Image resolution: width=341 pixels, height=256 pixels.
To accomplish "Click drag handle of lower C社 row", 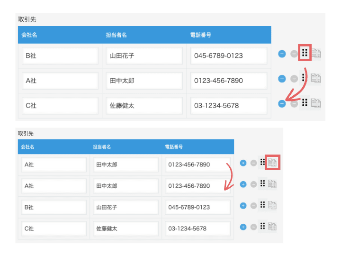I will click(x=262, y=226).
